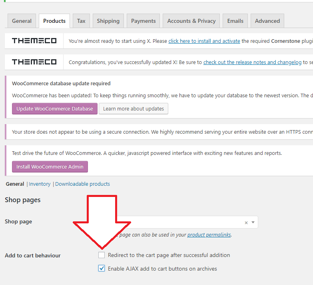This screenshot has height=285, width=313.
Task: Click the Themeco logo in update notice
Action: point(34,62)
